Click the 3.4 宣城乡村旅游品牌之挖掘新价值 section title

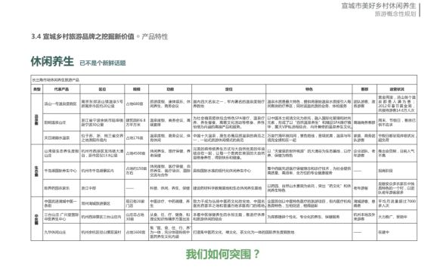pyautogui.click(x=82, y=36)
